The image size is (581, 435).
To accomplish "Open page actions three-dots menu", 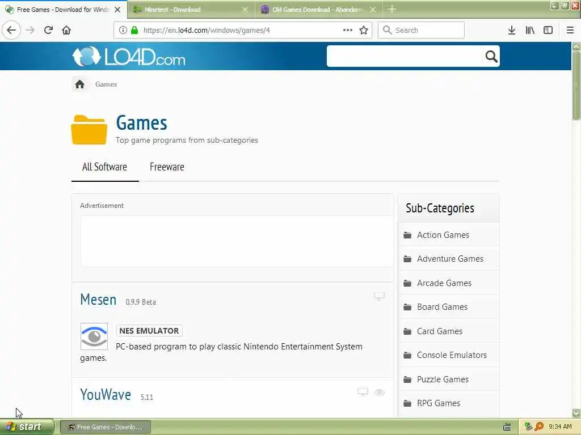I will tap(348, 31).
